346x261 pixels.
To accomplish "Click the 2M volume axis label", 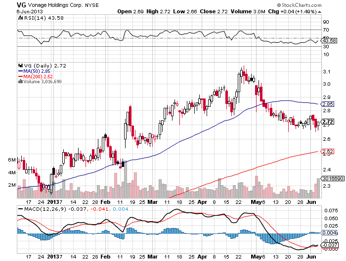I will click(x=12, y=185).
